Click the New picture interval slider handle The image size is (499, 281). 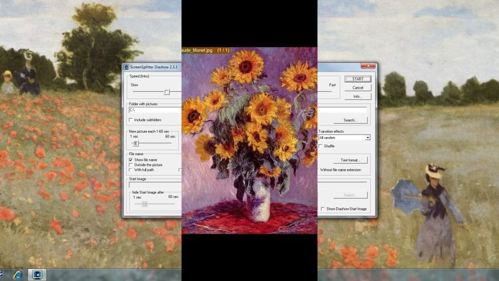coord(136,143)
